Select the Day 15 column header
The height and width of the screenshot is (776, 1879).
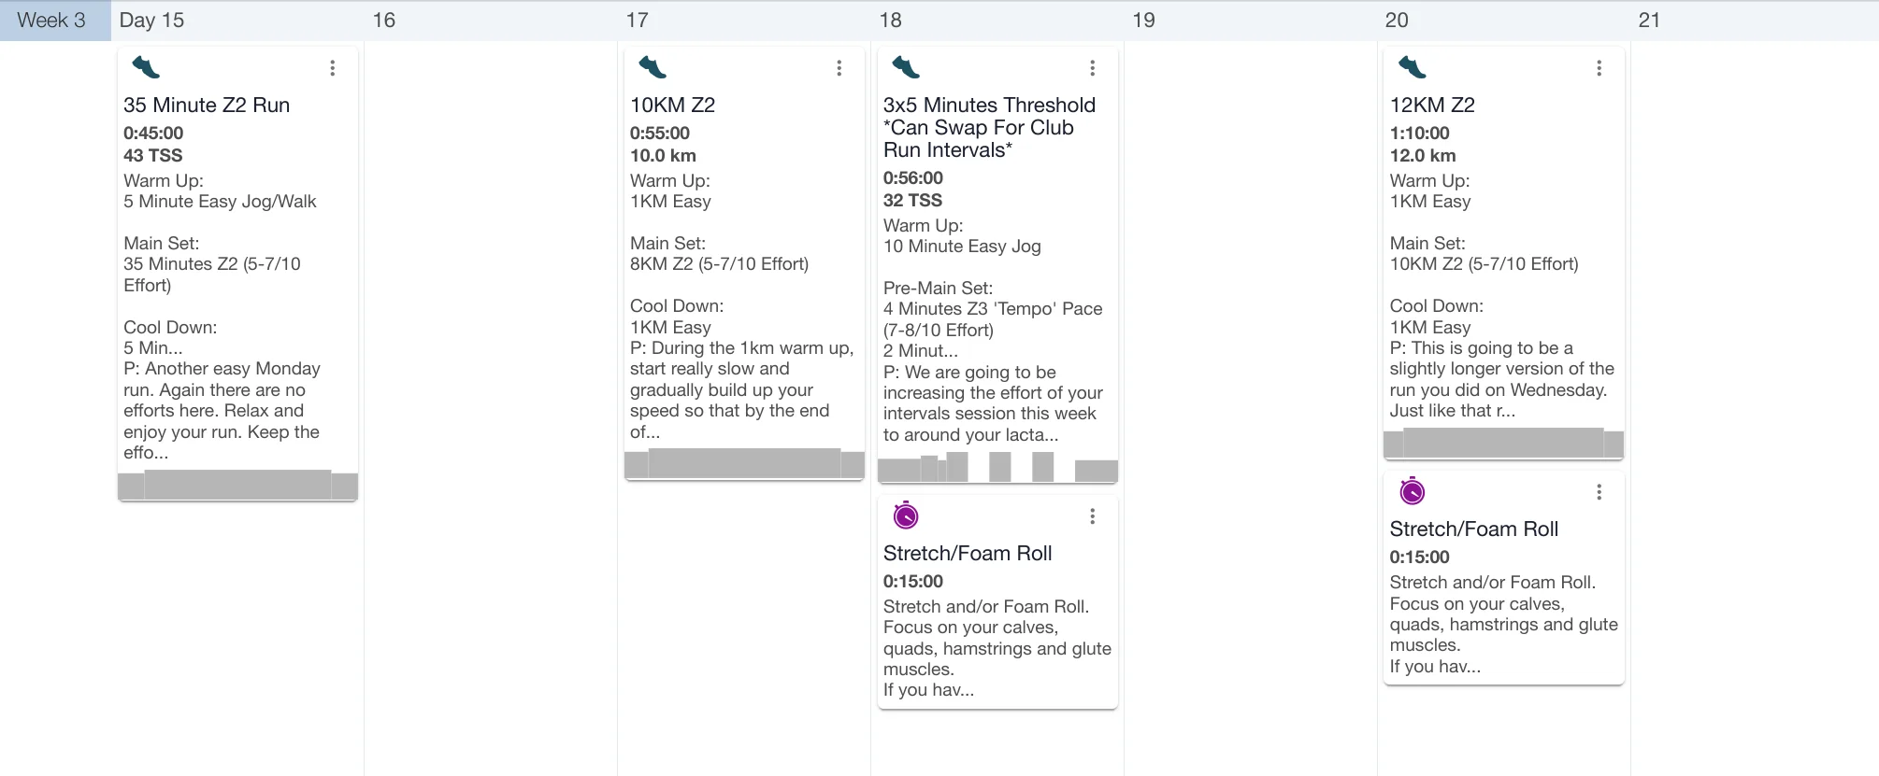152,21
